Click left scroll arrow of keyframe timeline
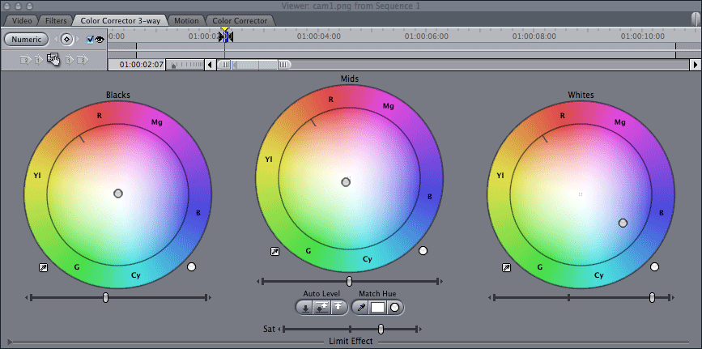702x349 pixels. [210, 65]
